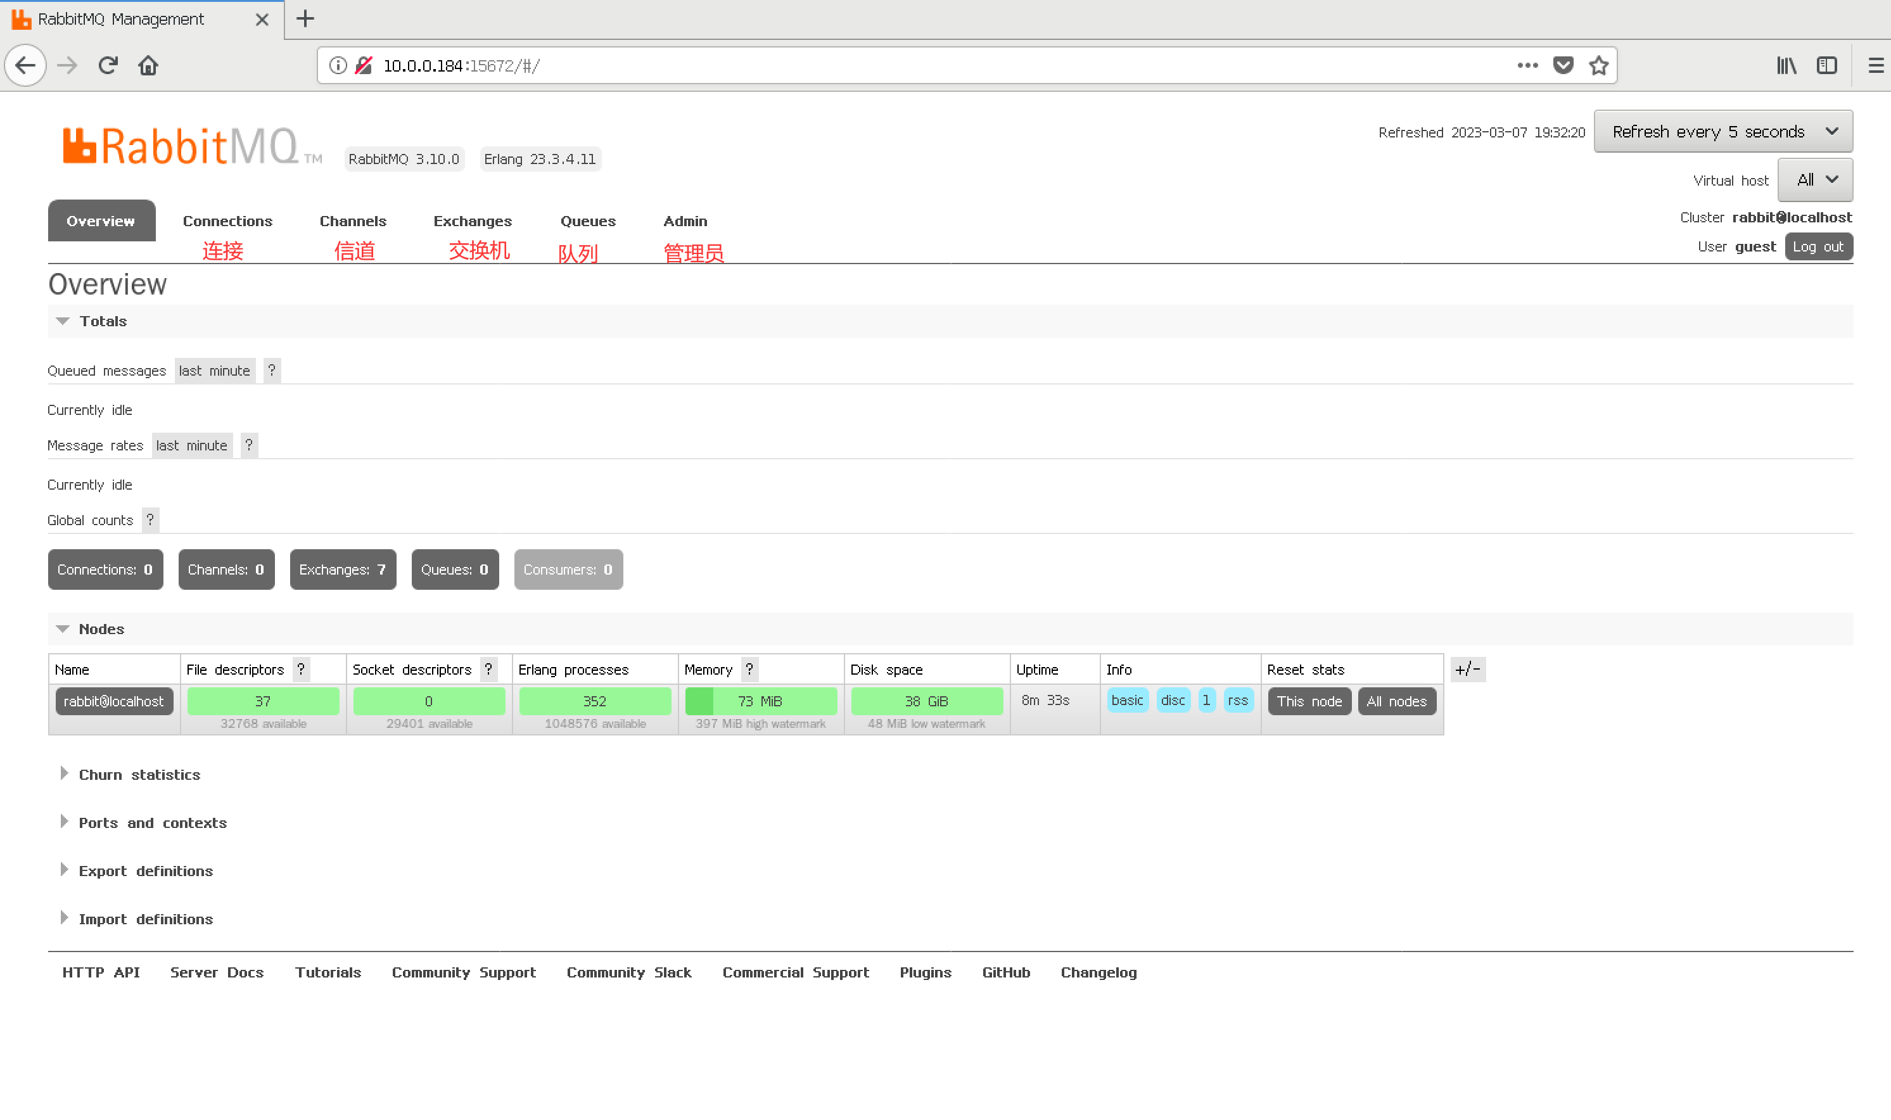Open the GitHub footer link
This screenshot has width=1891, height=1120.
tap(1006, 973)
